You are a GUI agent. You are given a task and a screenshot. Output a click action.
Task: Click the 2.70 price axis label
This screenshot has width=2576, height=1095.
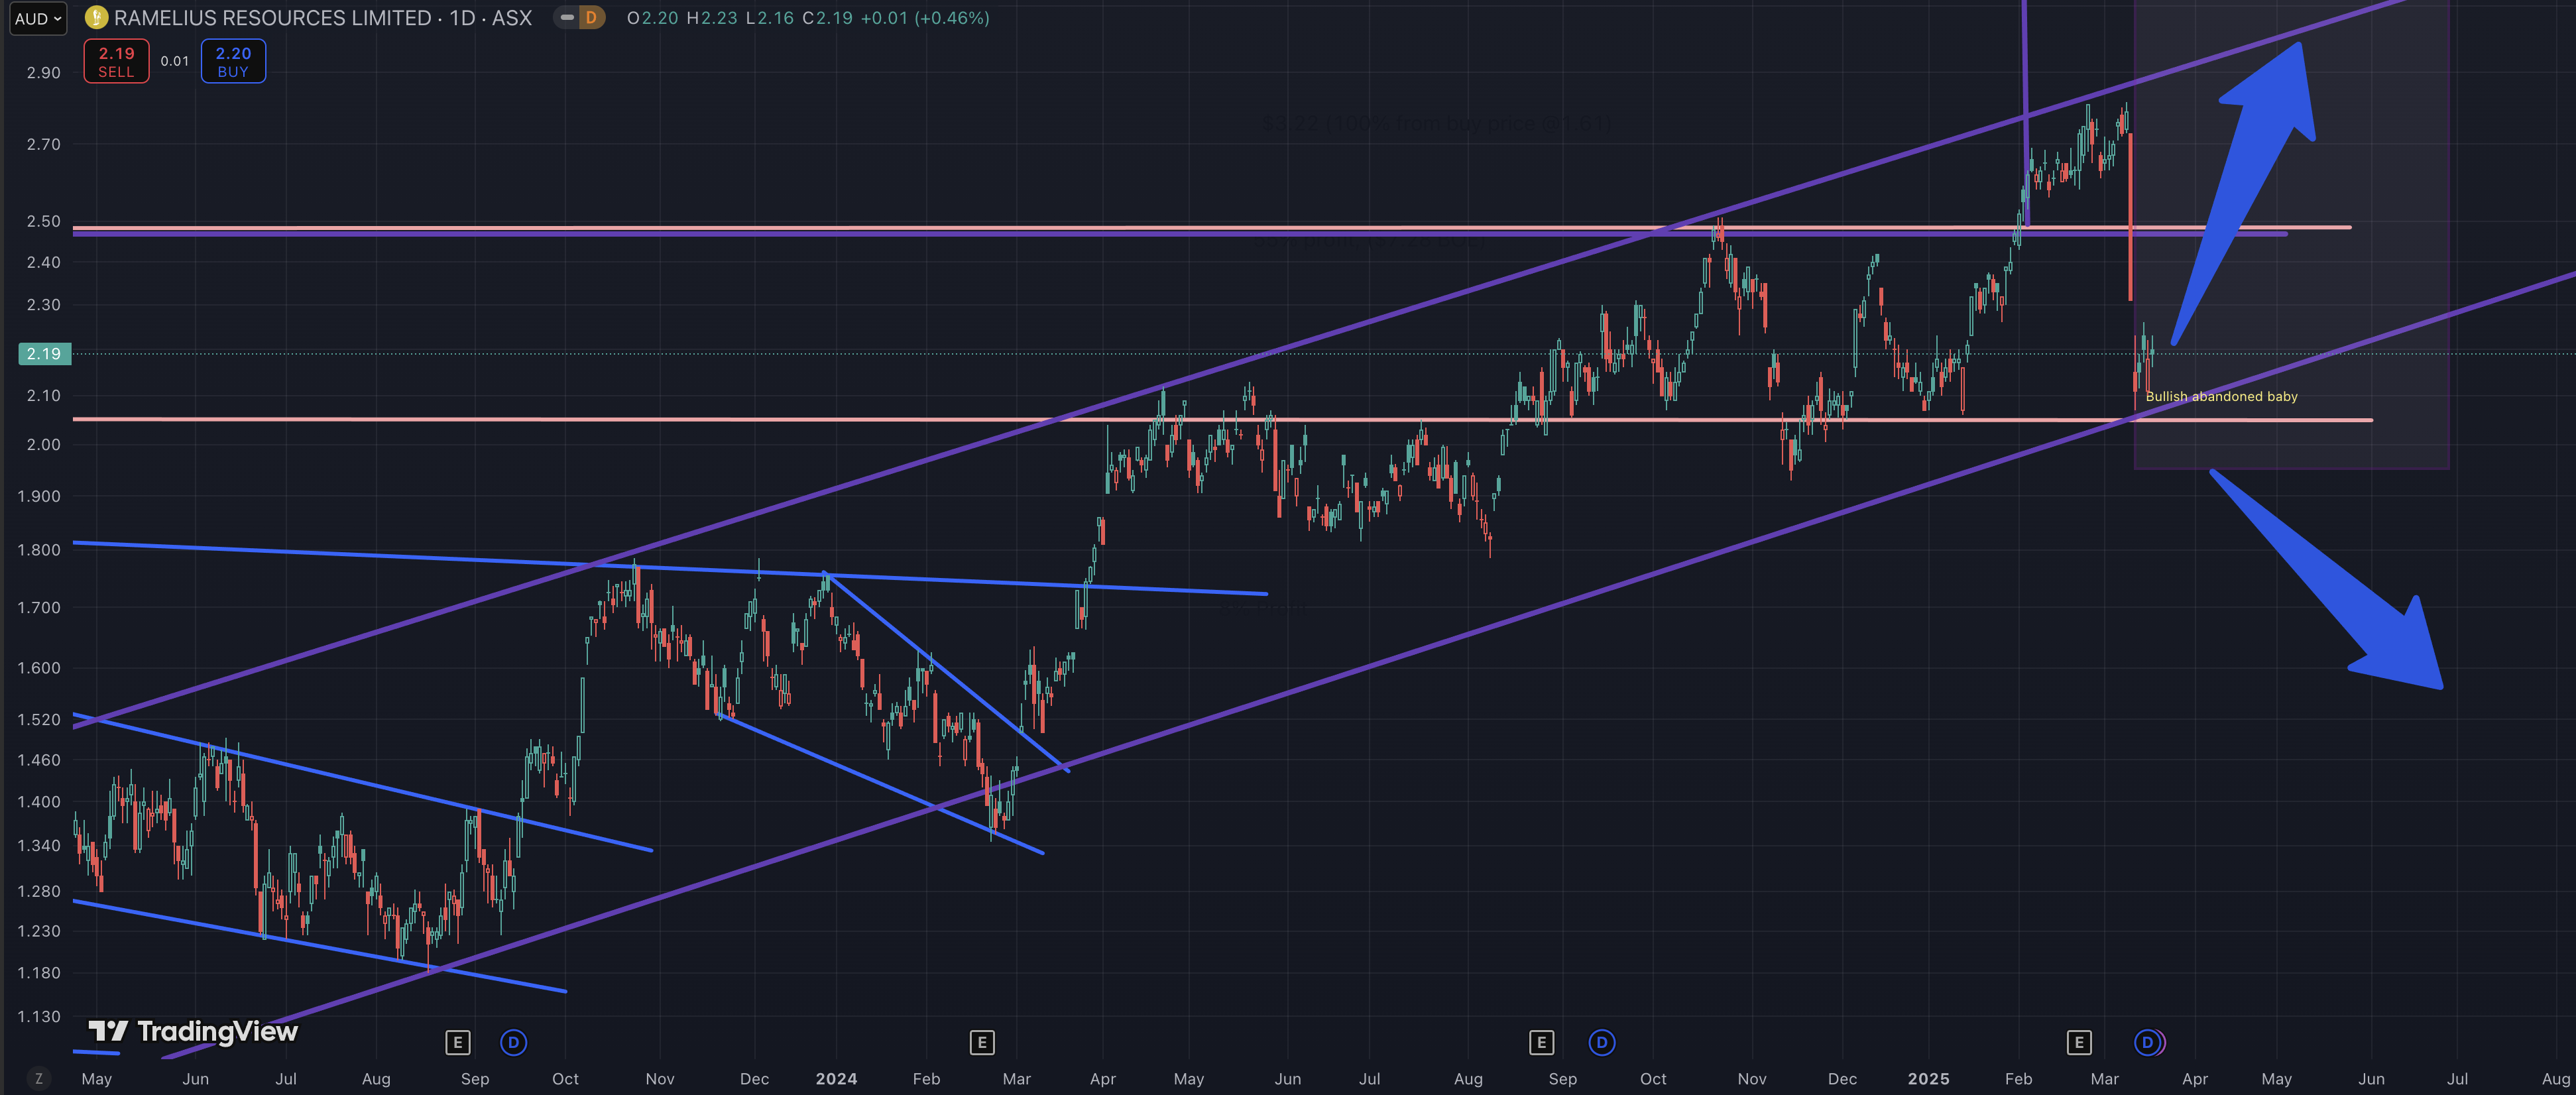click(x=44, y=144)
